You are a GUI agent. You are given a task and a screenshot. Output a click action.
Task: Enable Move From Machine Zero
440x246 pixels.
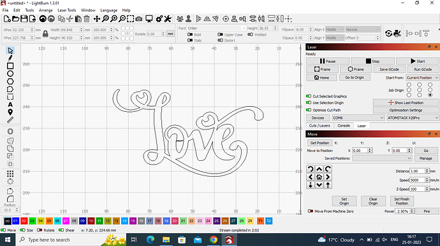click(311, 211)
